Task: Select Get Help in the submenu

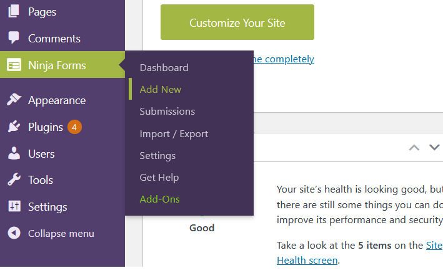Action: pyautogui.click(x=159, y=178)
